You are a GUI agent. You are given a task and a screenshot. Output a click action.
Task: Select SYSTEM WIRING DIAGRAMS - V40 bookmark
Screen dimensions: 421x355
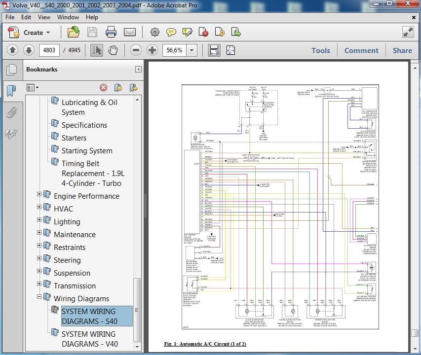click(90, 339)
